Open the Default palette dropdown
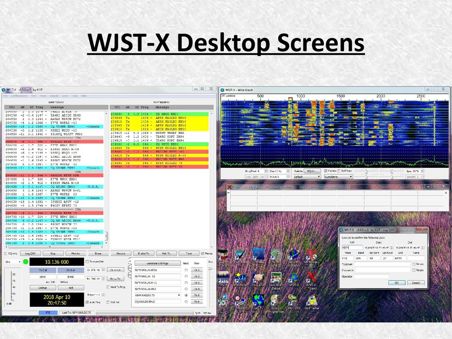 point(307,177)
